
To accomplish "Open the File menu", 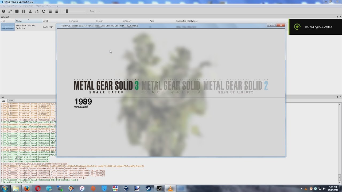I will 3,6.
